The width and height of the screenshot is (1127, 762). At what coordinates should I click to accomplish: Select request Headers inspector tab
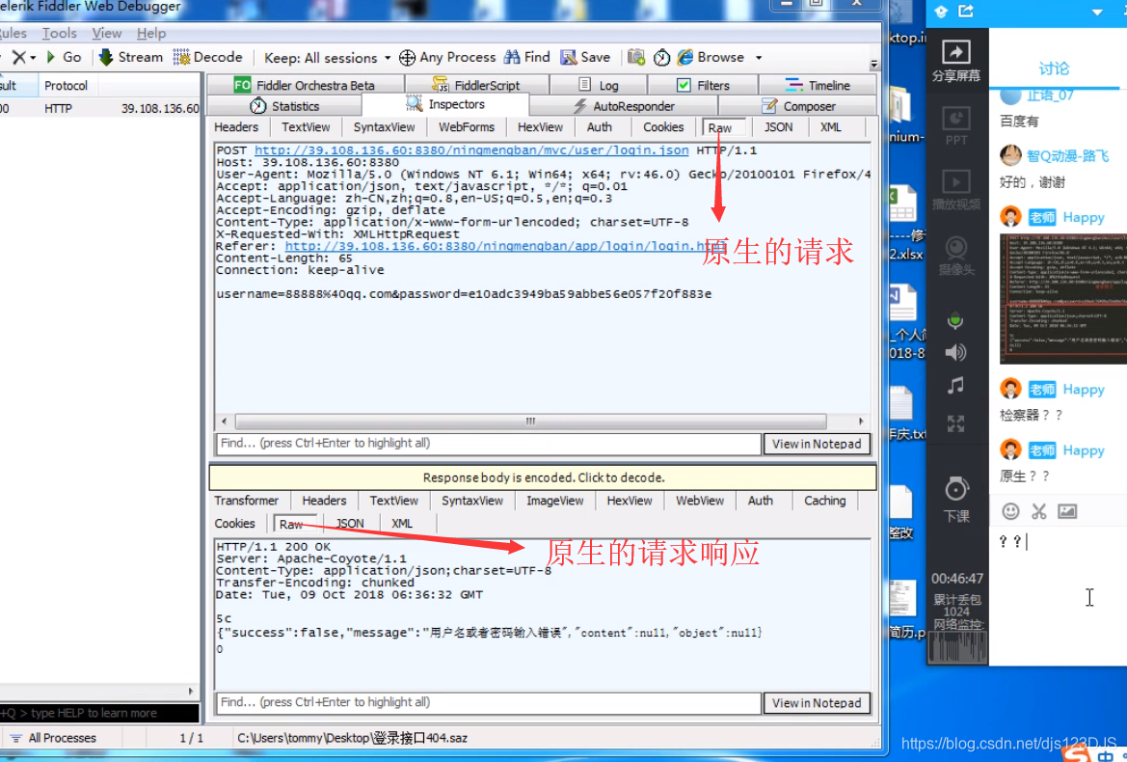coord(236,127)
